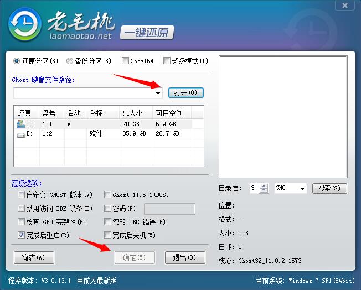
Task: Select the 备份分区 (B) radio button
Action: coord(70,61)
